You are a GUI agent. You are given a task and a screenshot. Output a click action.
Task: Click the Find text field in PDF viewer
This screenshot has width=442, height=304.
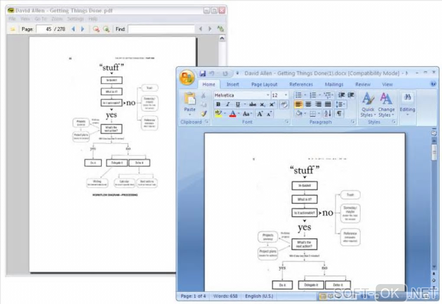161,29
